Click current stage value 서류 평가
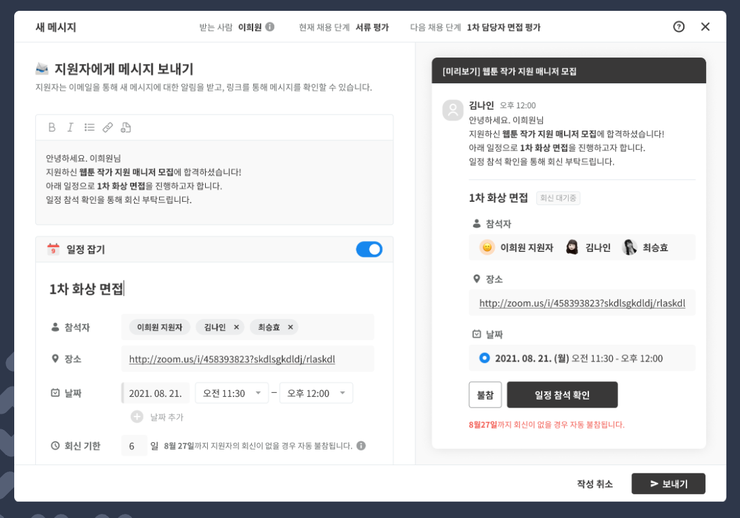 (372, 27)
